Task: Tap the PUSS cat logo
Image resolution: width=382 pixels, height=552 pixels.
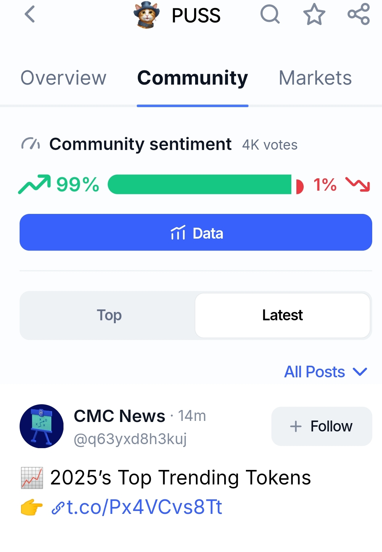Action: point(147,15)
